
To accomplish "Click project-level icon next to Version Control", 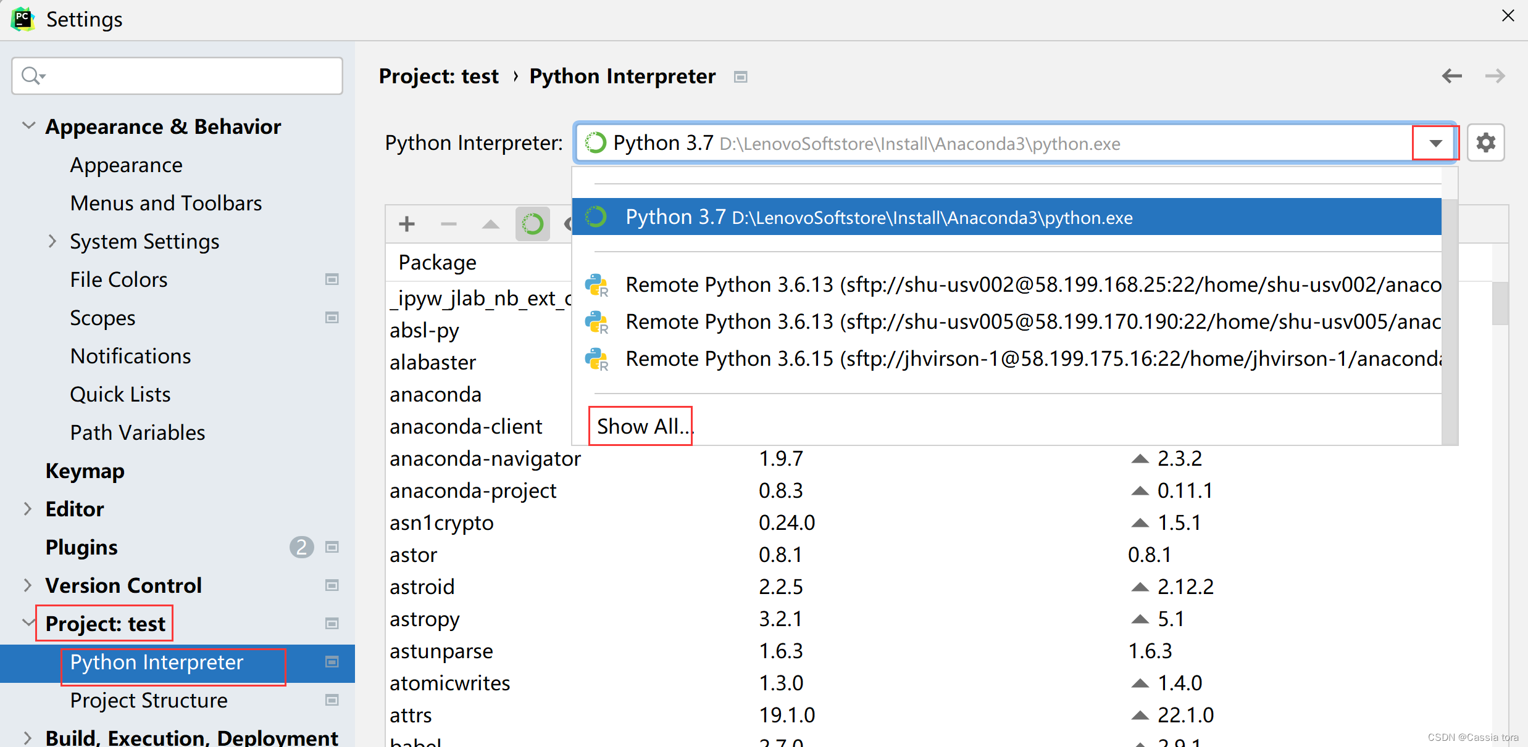I will pos(332,585).
